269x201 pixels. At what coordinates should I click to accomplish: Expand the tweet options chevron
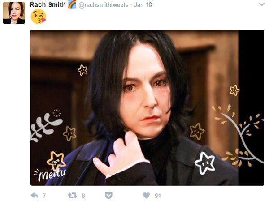[x=262, y=4]
